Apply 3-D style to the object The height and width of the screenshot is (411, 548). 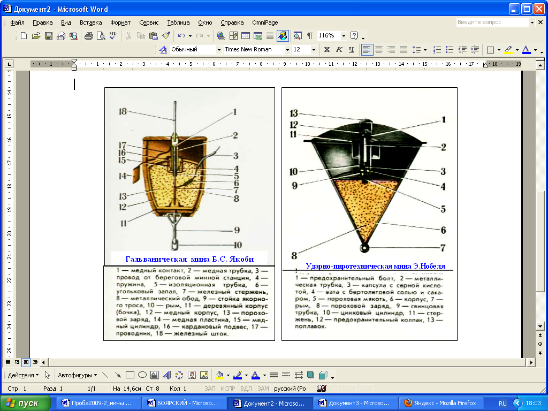pos(323,375)
